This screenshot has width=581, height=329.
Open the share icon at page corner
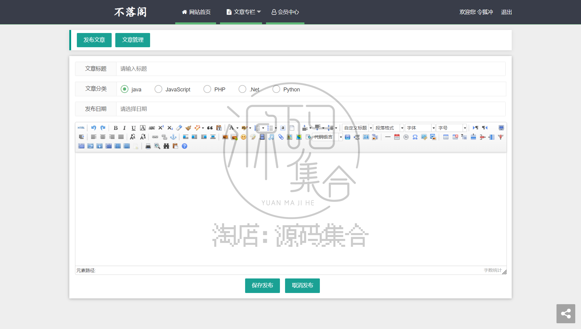pos(566,314)
